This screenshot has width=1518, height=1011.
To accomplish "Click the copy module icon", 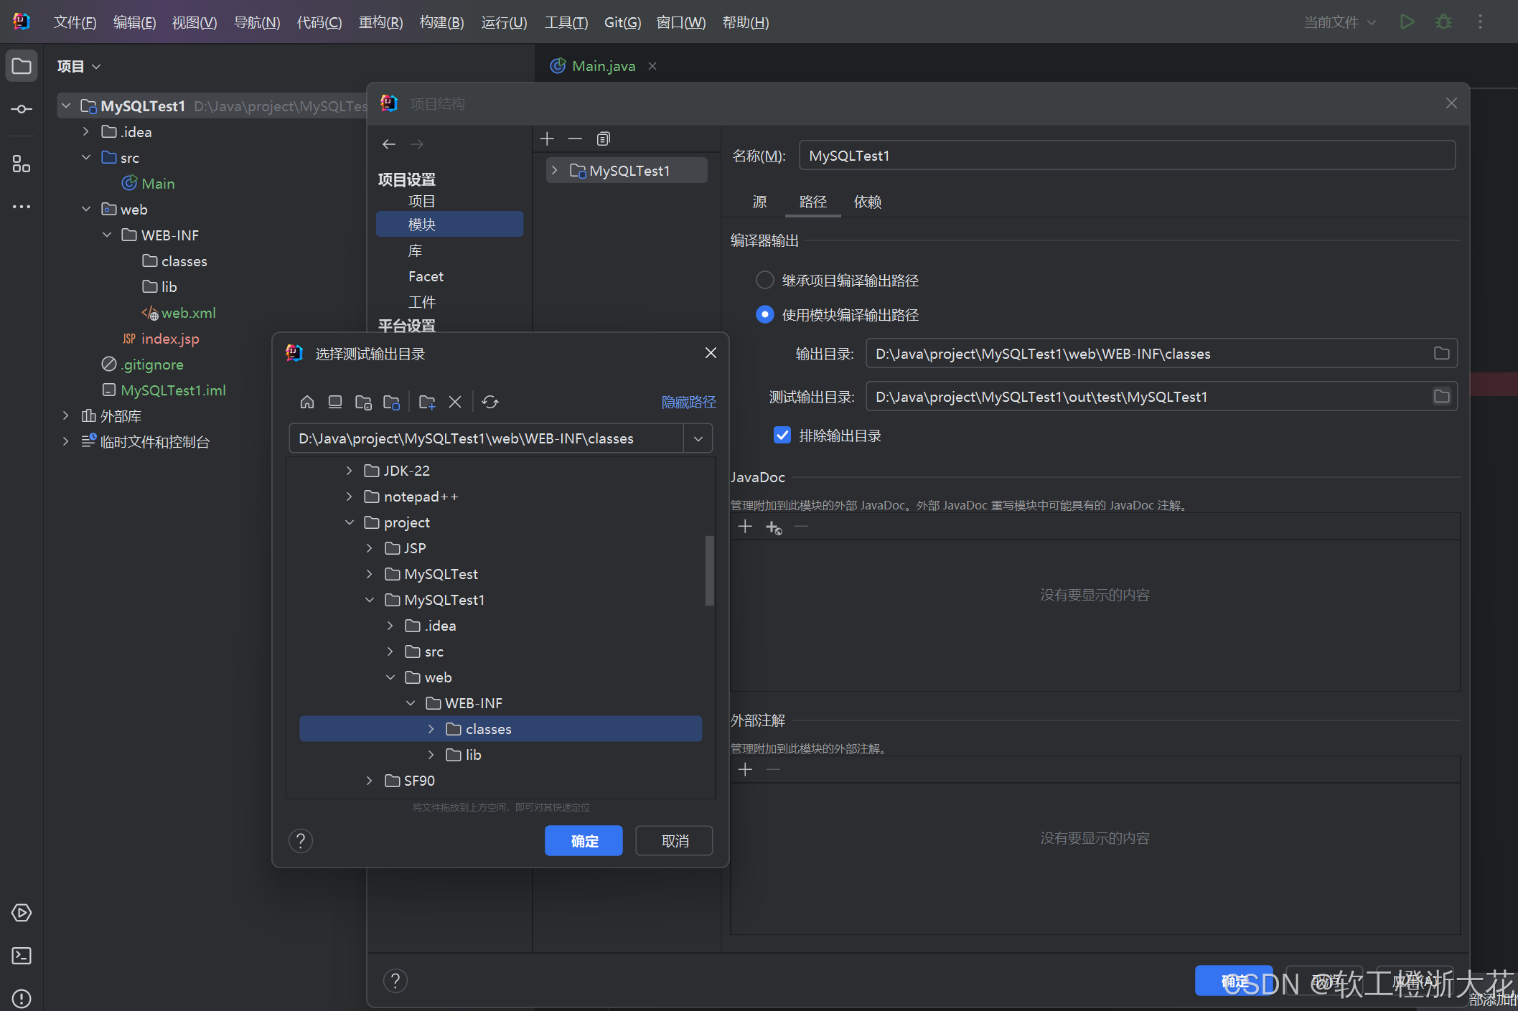I will pyautogui.click(x=603, y=138).
